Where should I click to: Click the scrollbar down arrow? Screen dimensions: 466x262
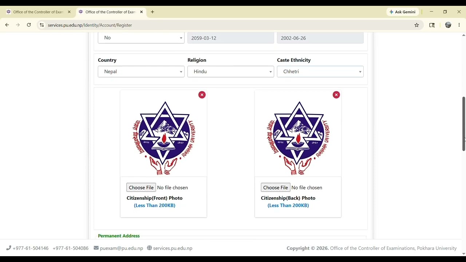coord(463,254)
